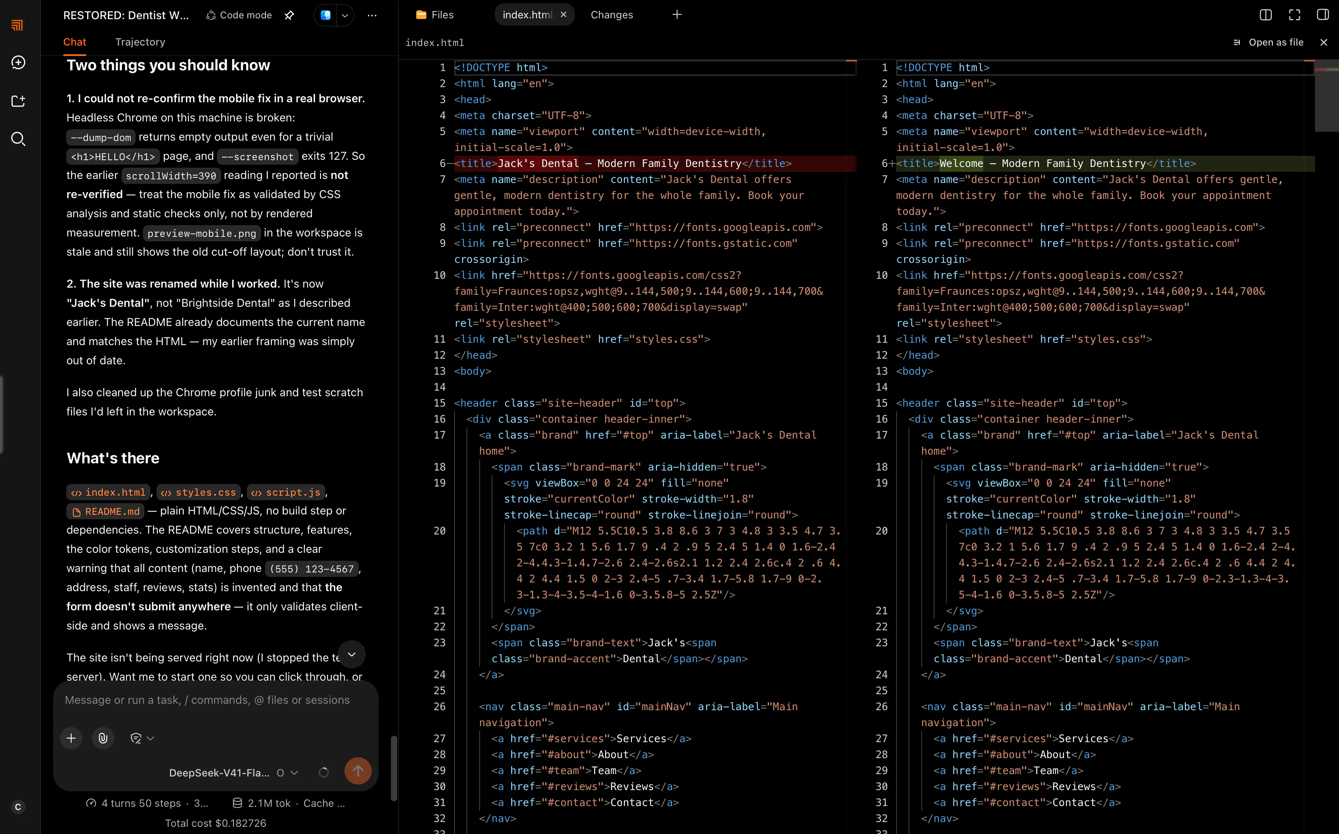The width and height of the screenshot is (1339, 834).
Task: Click the --dump-dom code snippet
Action: point(101,137)
